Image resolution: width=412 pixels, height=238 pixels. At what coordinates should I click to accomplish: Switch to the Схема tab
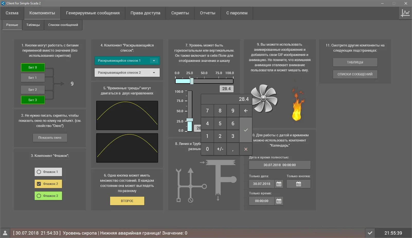tap(12, 13)
